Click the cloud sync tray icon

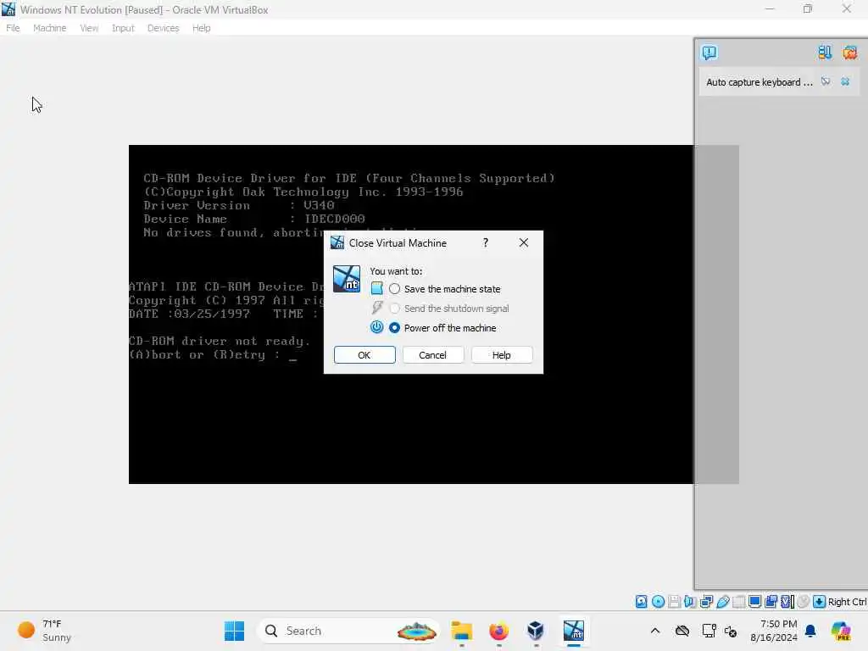[x=682, y=631]
